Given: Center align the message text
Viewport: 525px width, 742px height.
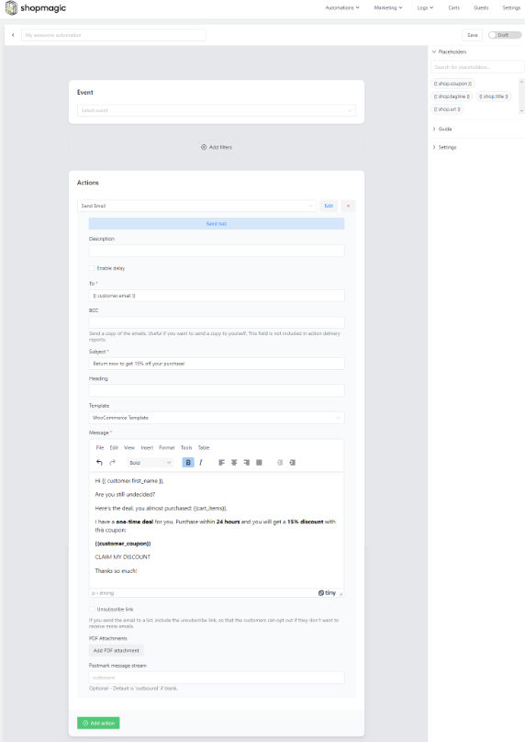Looking at the screenshot, I should pyautogui.click(x=234, y=462).
